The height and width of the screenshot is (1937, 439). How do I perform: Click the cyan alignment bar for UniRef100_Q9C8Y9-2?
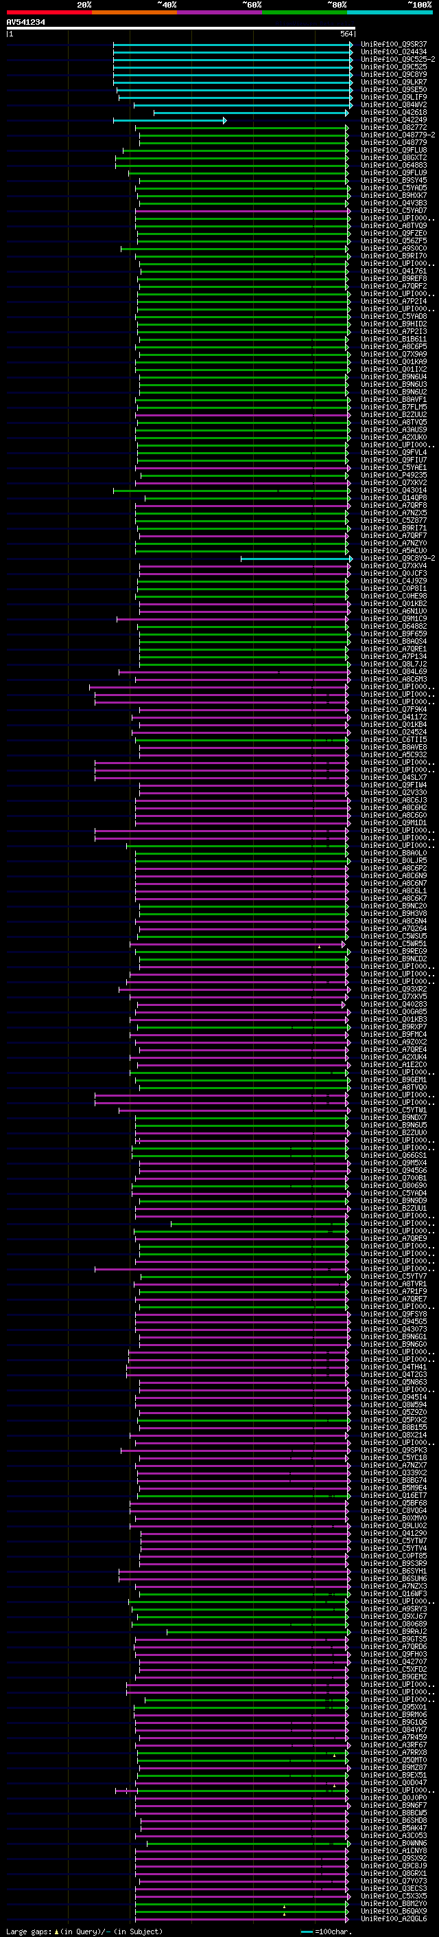tap(296, 559)
